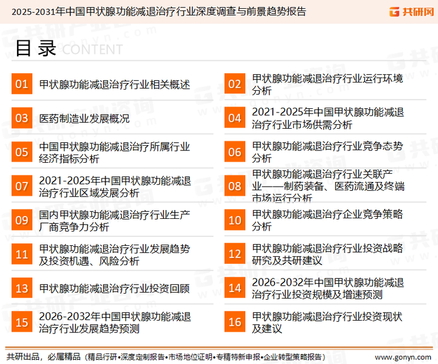Screen dimensions: 438x364
Task: Click the orange 10 number box
Action: coord(235,220)
